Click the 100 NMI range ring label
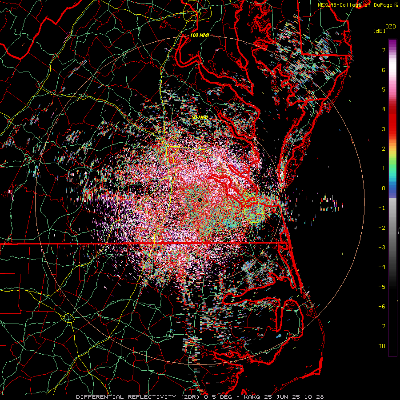Viewport: 400px width, 400px height. [200, 35]
